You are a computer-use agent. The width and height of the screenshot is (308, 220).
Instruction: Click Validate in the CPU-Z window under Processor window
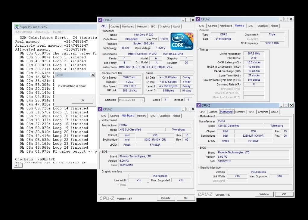(x=166, y=198)
